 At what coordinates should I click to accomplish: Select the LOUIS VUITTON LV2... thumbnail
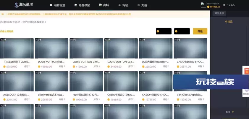(x=121, y=48)
